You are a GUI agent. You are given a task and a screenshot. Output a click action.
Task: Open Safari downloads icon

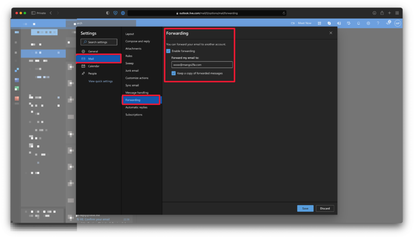point(374,13)
